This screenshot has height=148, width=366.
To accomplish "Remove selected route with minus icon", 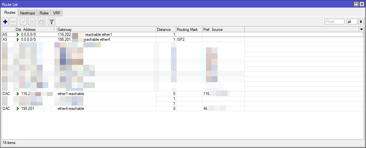I will 14,22.
